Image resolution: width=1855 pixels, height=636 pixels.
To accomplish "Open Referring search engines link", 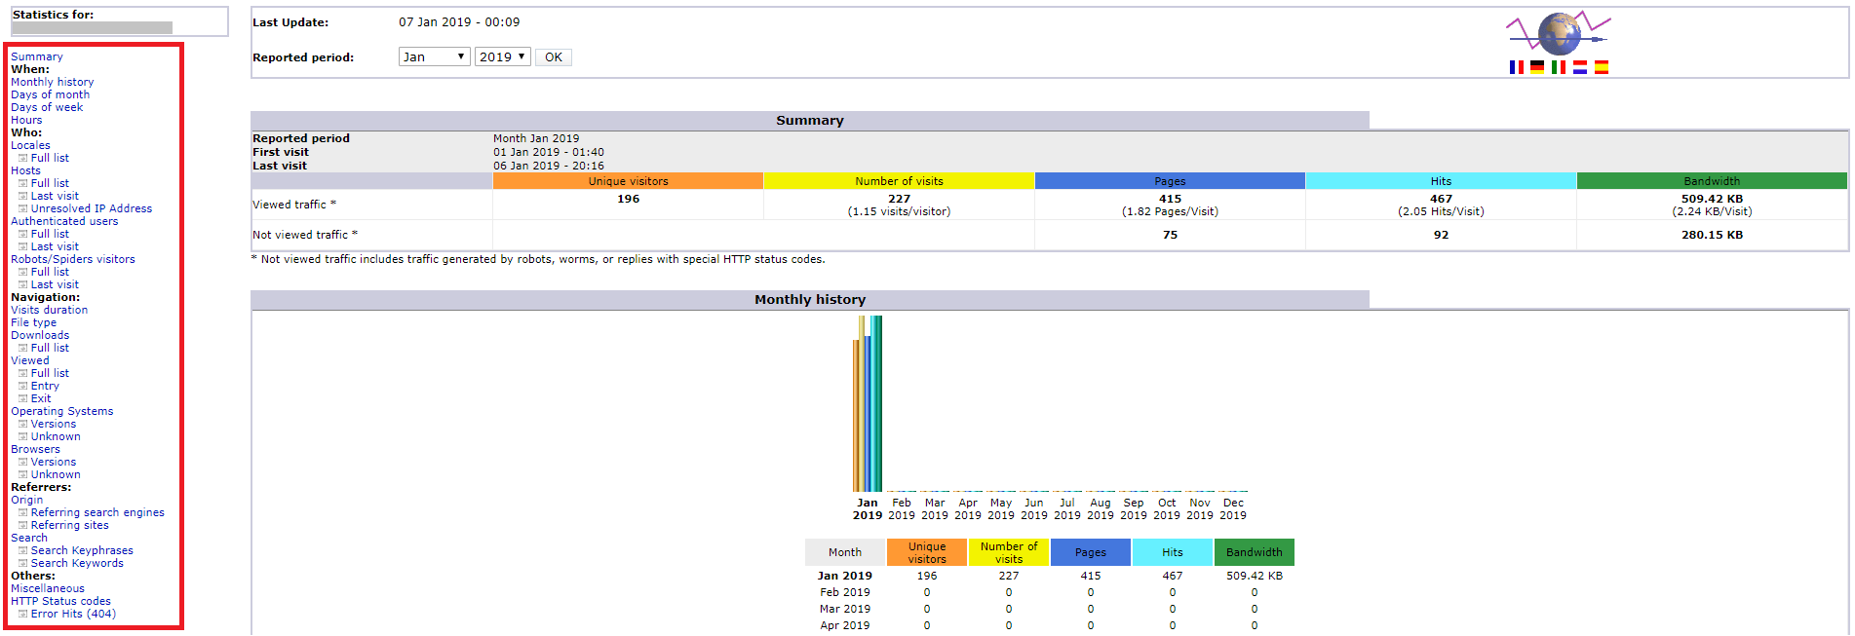I will (x=97, y=512).
